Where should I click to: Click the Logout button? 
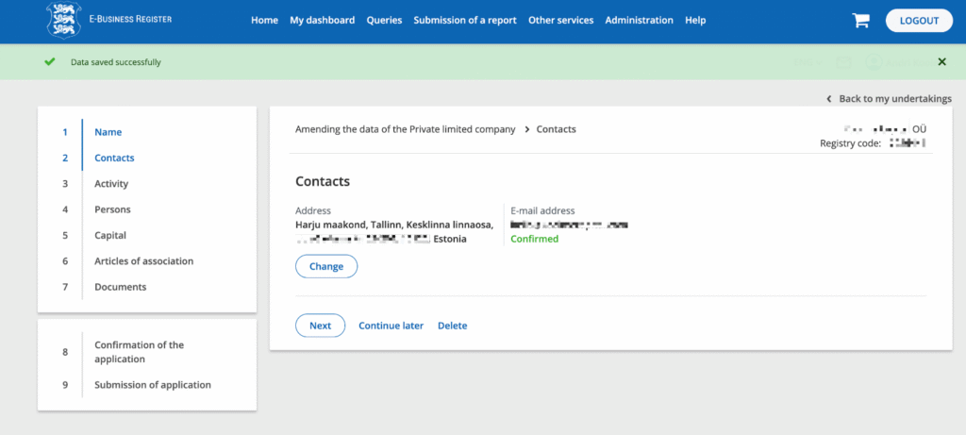pyautogui.click(x=919, y=21)
